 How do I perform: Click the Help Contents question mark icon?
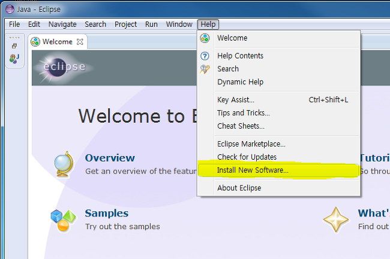205,56
